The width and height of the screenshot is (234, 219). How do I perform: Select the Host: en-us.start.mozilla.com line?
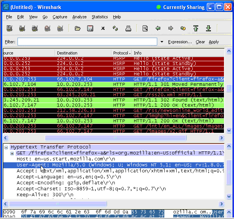click(66, 159)
